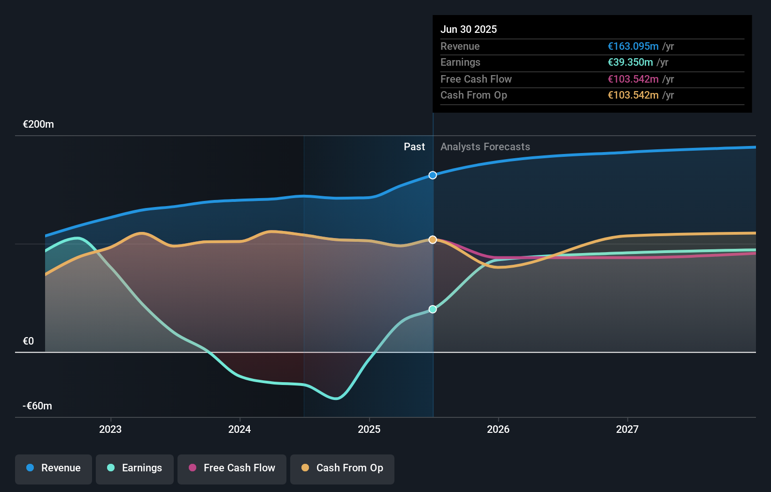Click the €39.350m Earnings value in the tooltip
The width and height of the screenshot is (771, 492).
(x=630, y=62)
